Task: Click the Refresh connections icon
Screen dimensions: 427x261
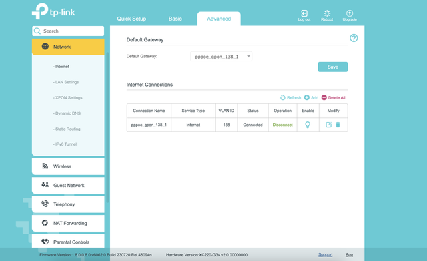Action: coord(282,97)
